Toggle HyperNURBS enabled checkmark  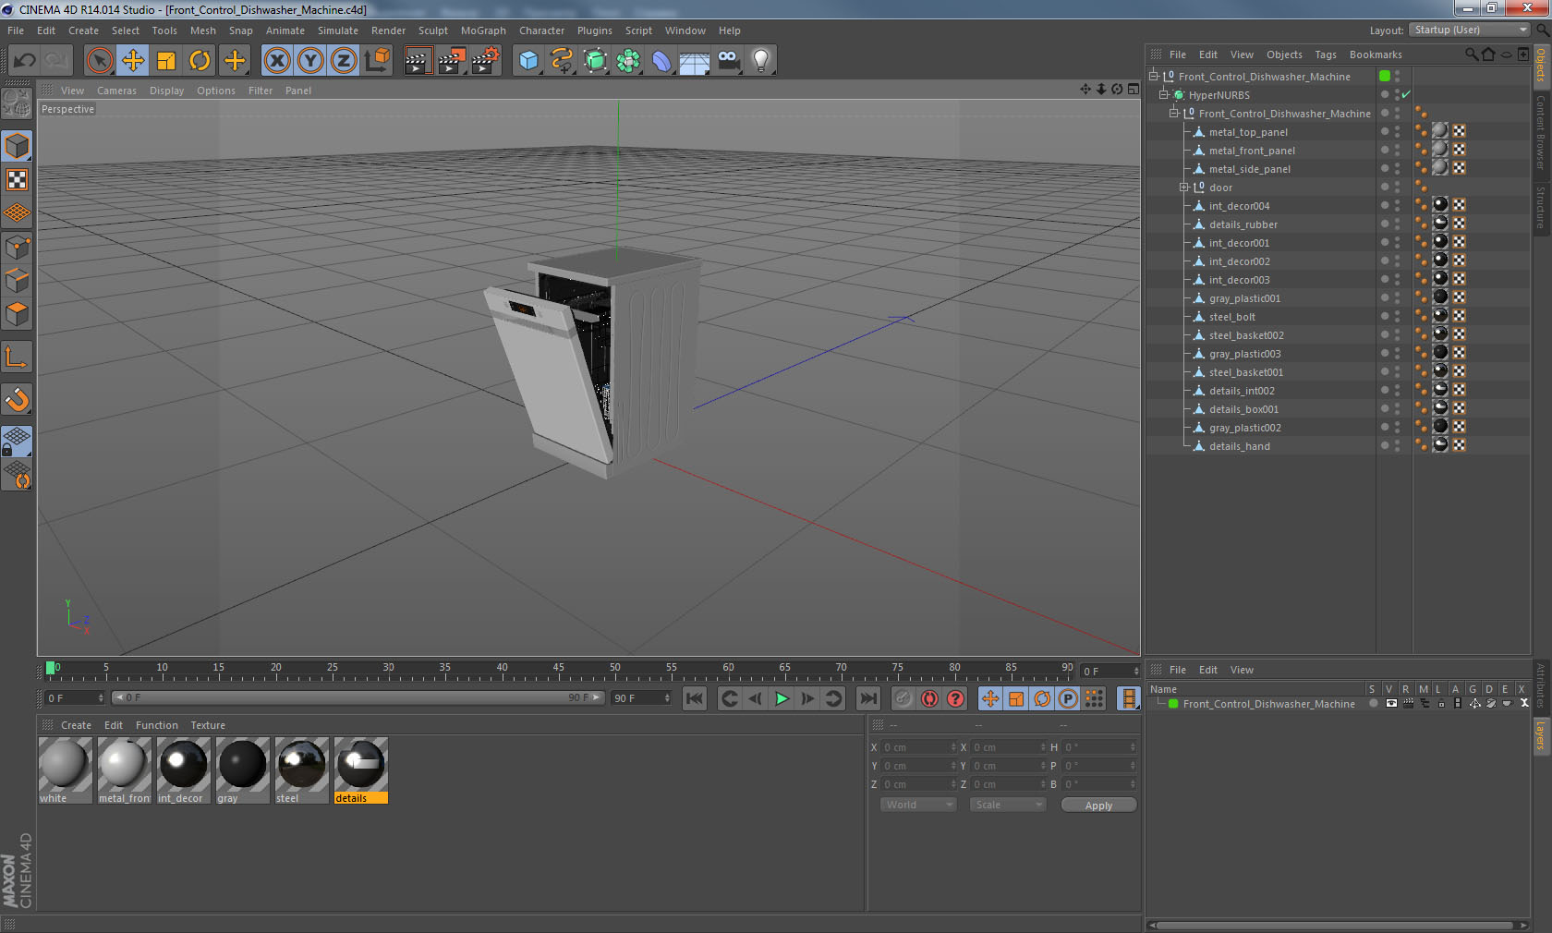click(x=1406, y=94)
